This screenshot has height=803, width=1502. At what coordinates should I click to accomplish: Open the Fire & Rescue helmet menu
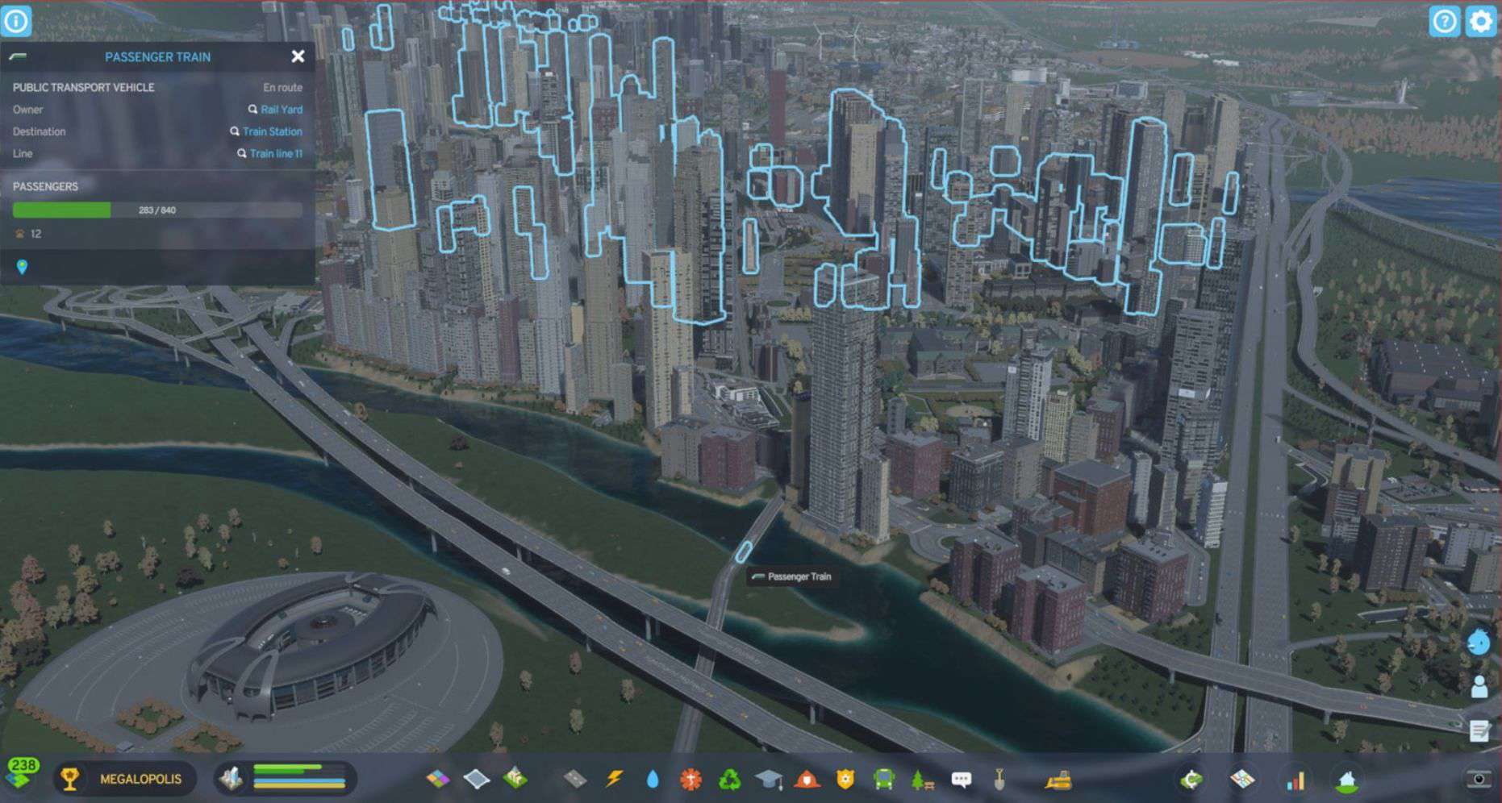807,779
